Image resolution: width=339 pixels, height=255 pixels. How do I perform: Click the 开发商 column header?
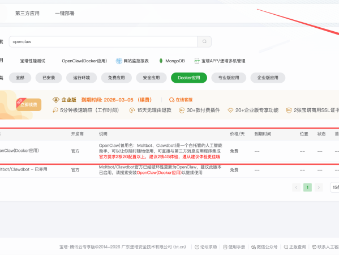78,134
